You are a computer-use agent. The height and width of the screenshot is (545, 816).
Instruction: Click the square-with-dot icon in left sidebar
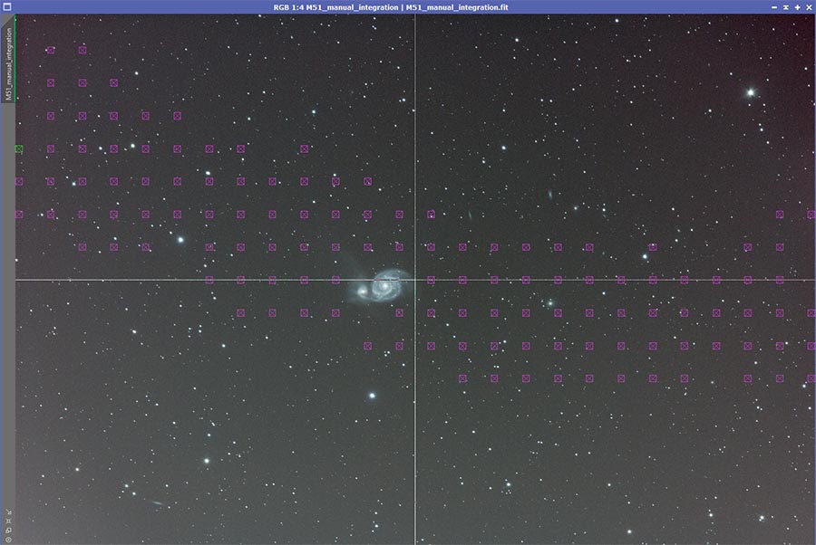[7, 521]
